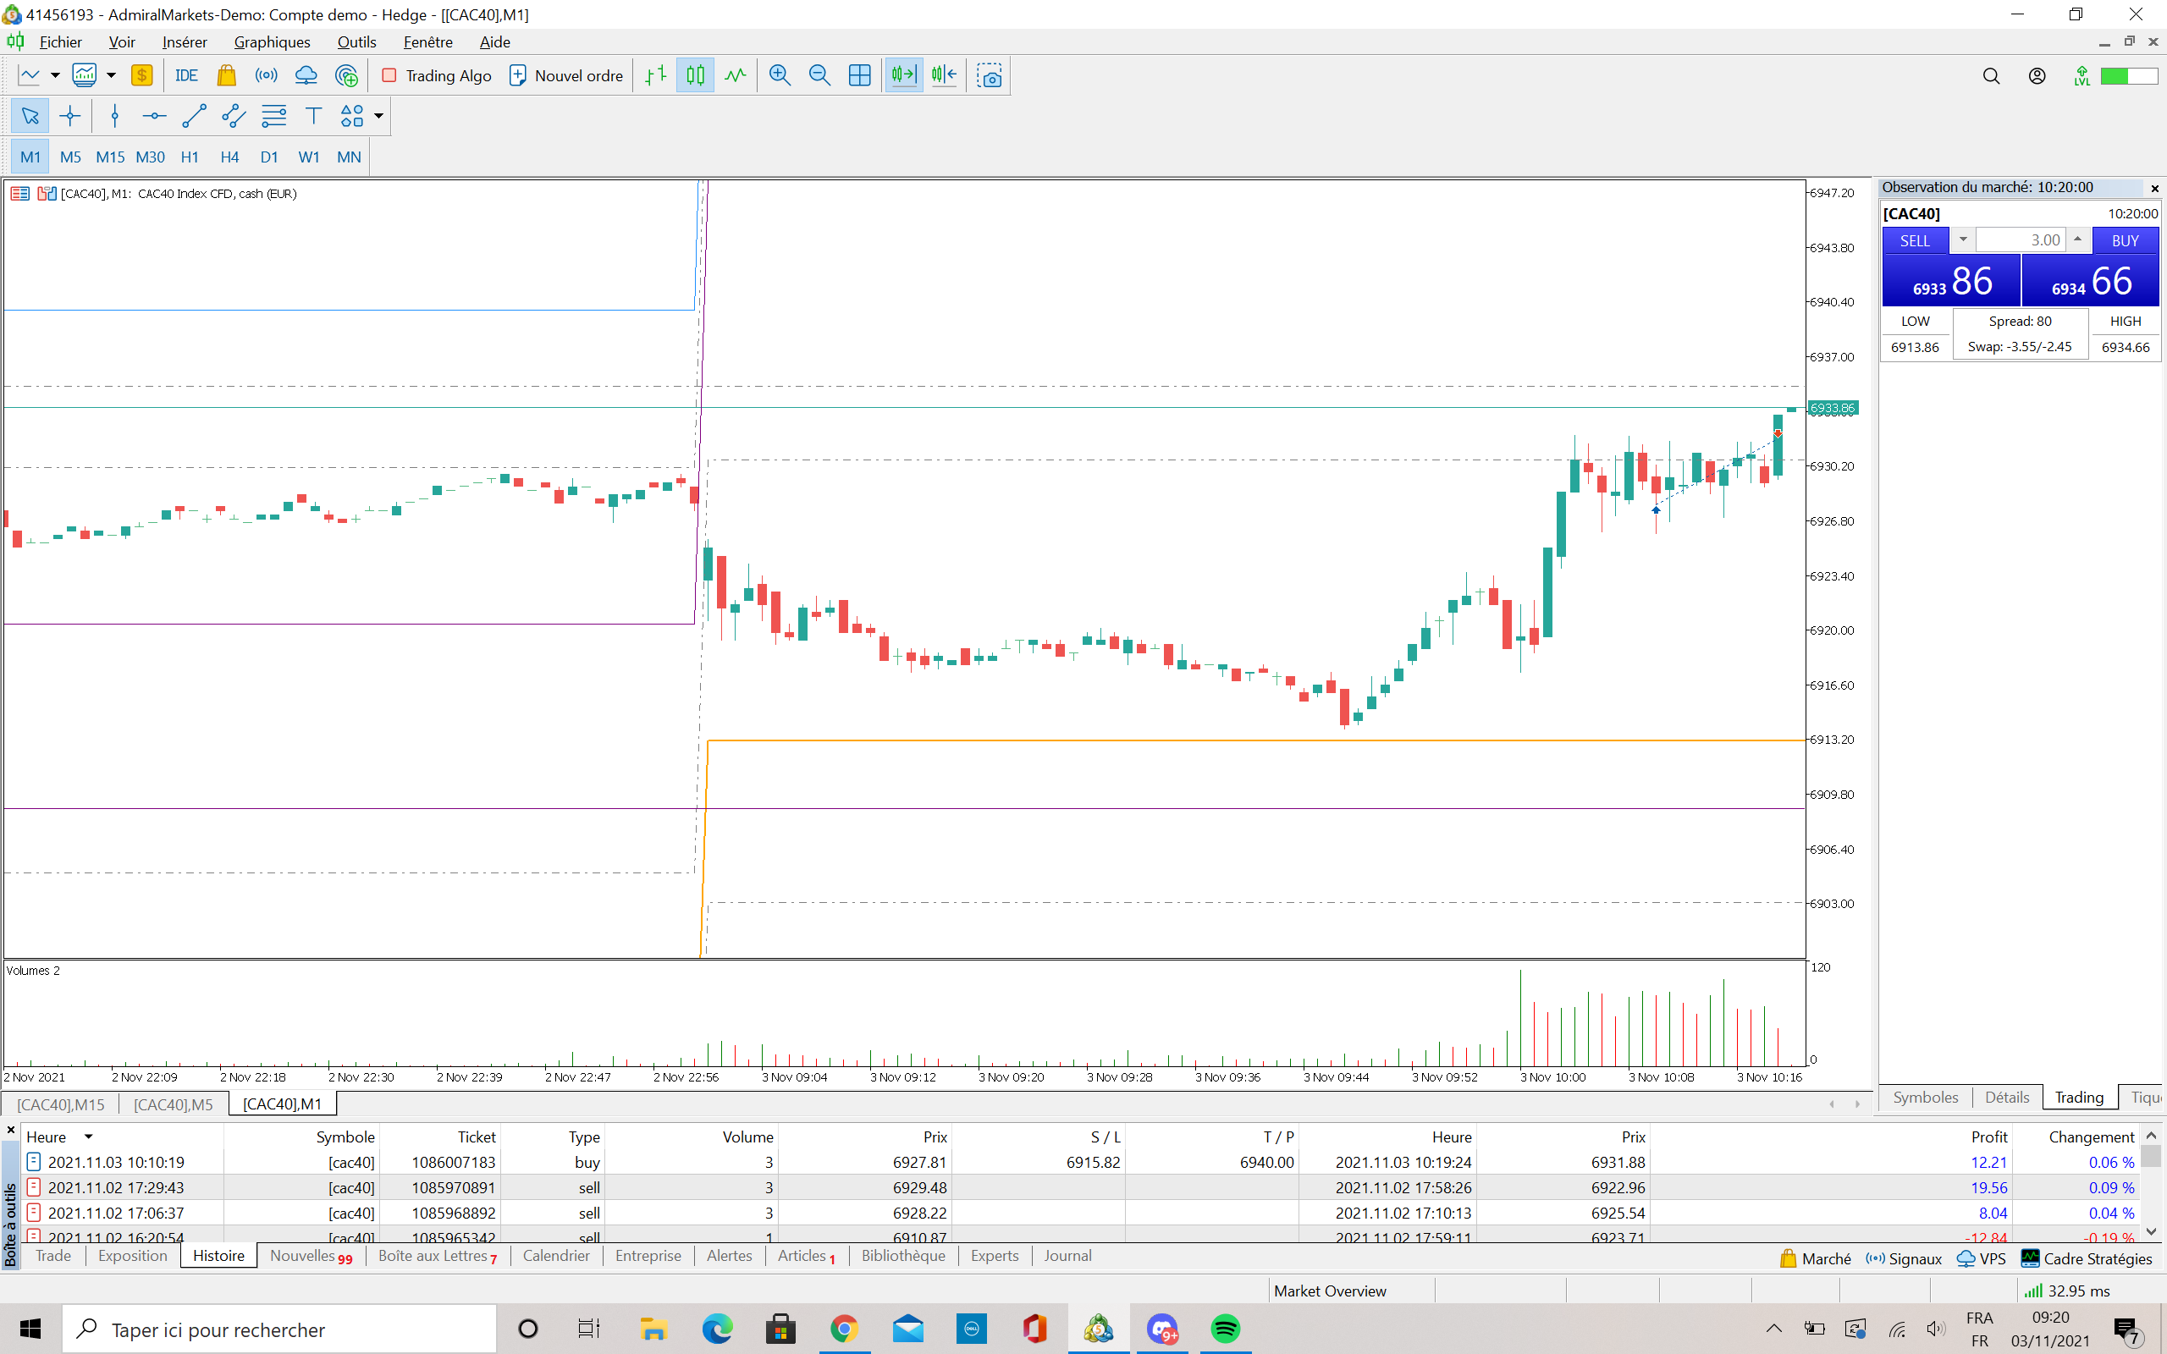Expand the chart type dropdown arrow
The image size is (2167, 1354).
point(55,76)
